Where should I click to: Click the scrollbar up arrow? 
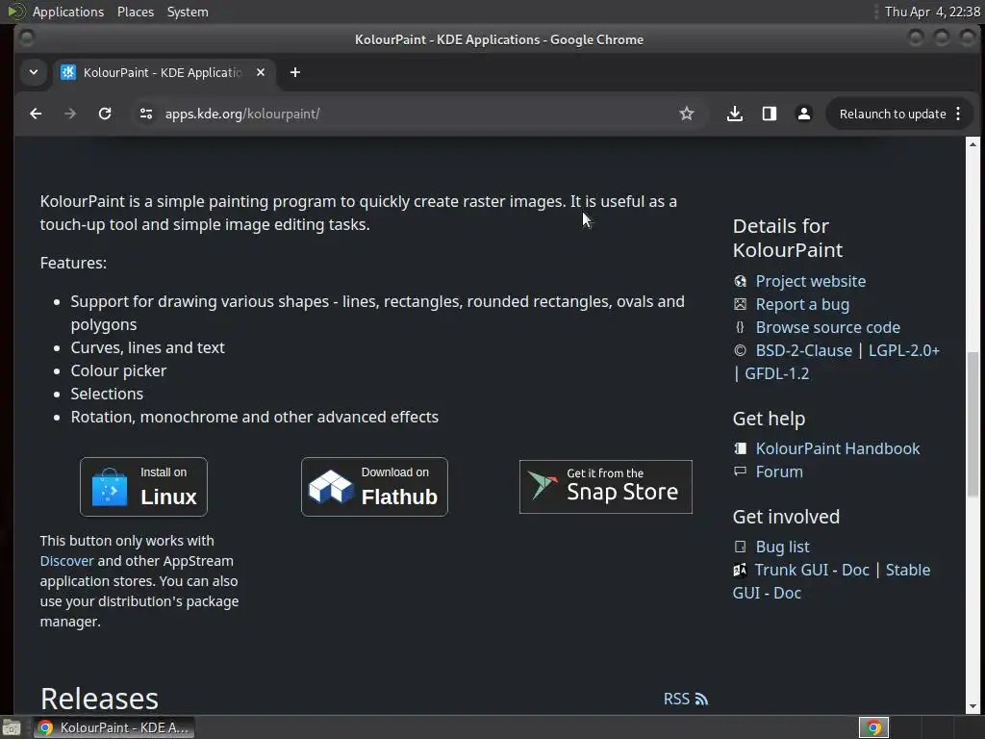(973, 144)
